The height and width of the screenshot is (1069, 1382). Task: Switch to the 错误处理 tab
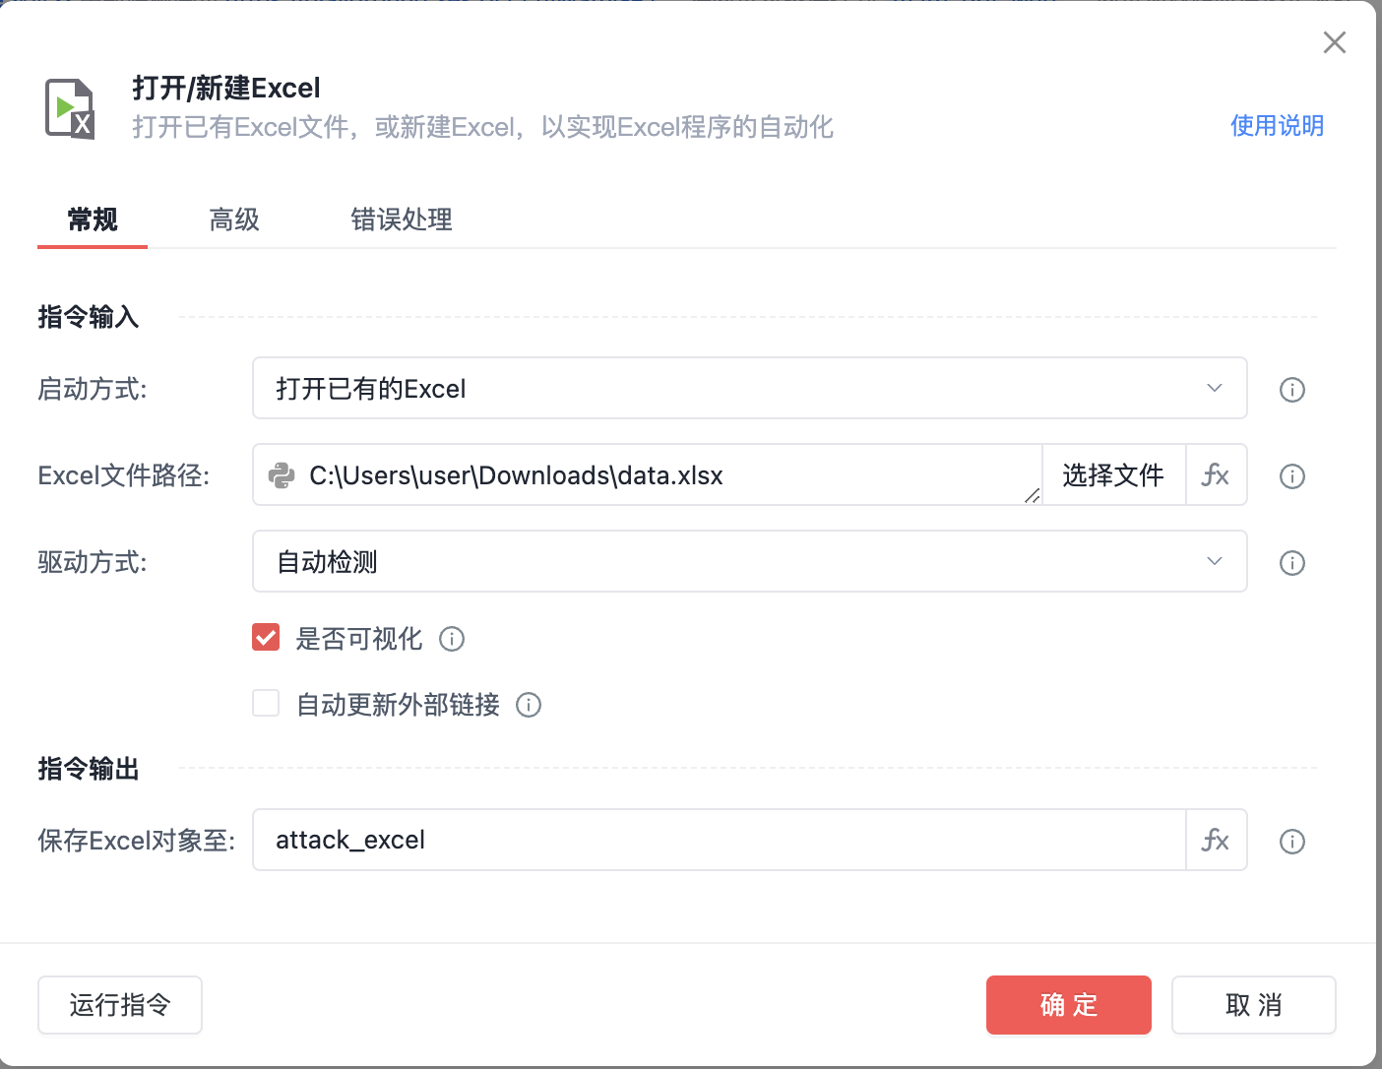(x=401, y=220)
